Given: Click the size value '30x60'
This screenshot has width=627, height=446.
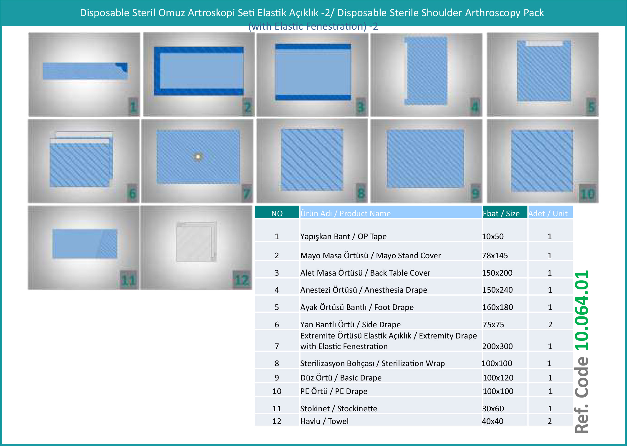Looking at the screenshot, I should [493, 408].
